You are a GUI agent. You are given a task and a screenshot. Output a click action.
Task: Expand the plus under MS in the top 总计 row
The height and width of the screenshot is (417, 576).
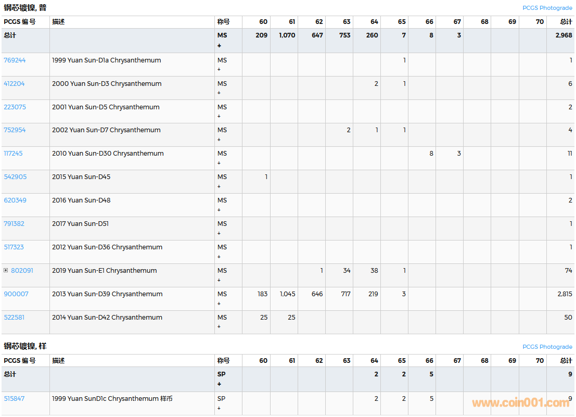click(219, 46)
